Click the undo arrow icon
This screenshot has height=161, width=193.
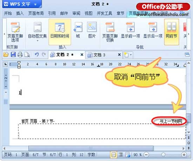pyautogui.click(x=37, y=54)
